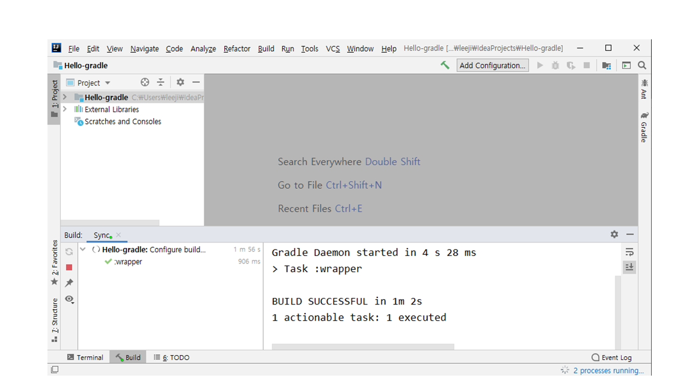Toggle the eye view filter in Build panel

(x=69, y=299)
